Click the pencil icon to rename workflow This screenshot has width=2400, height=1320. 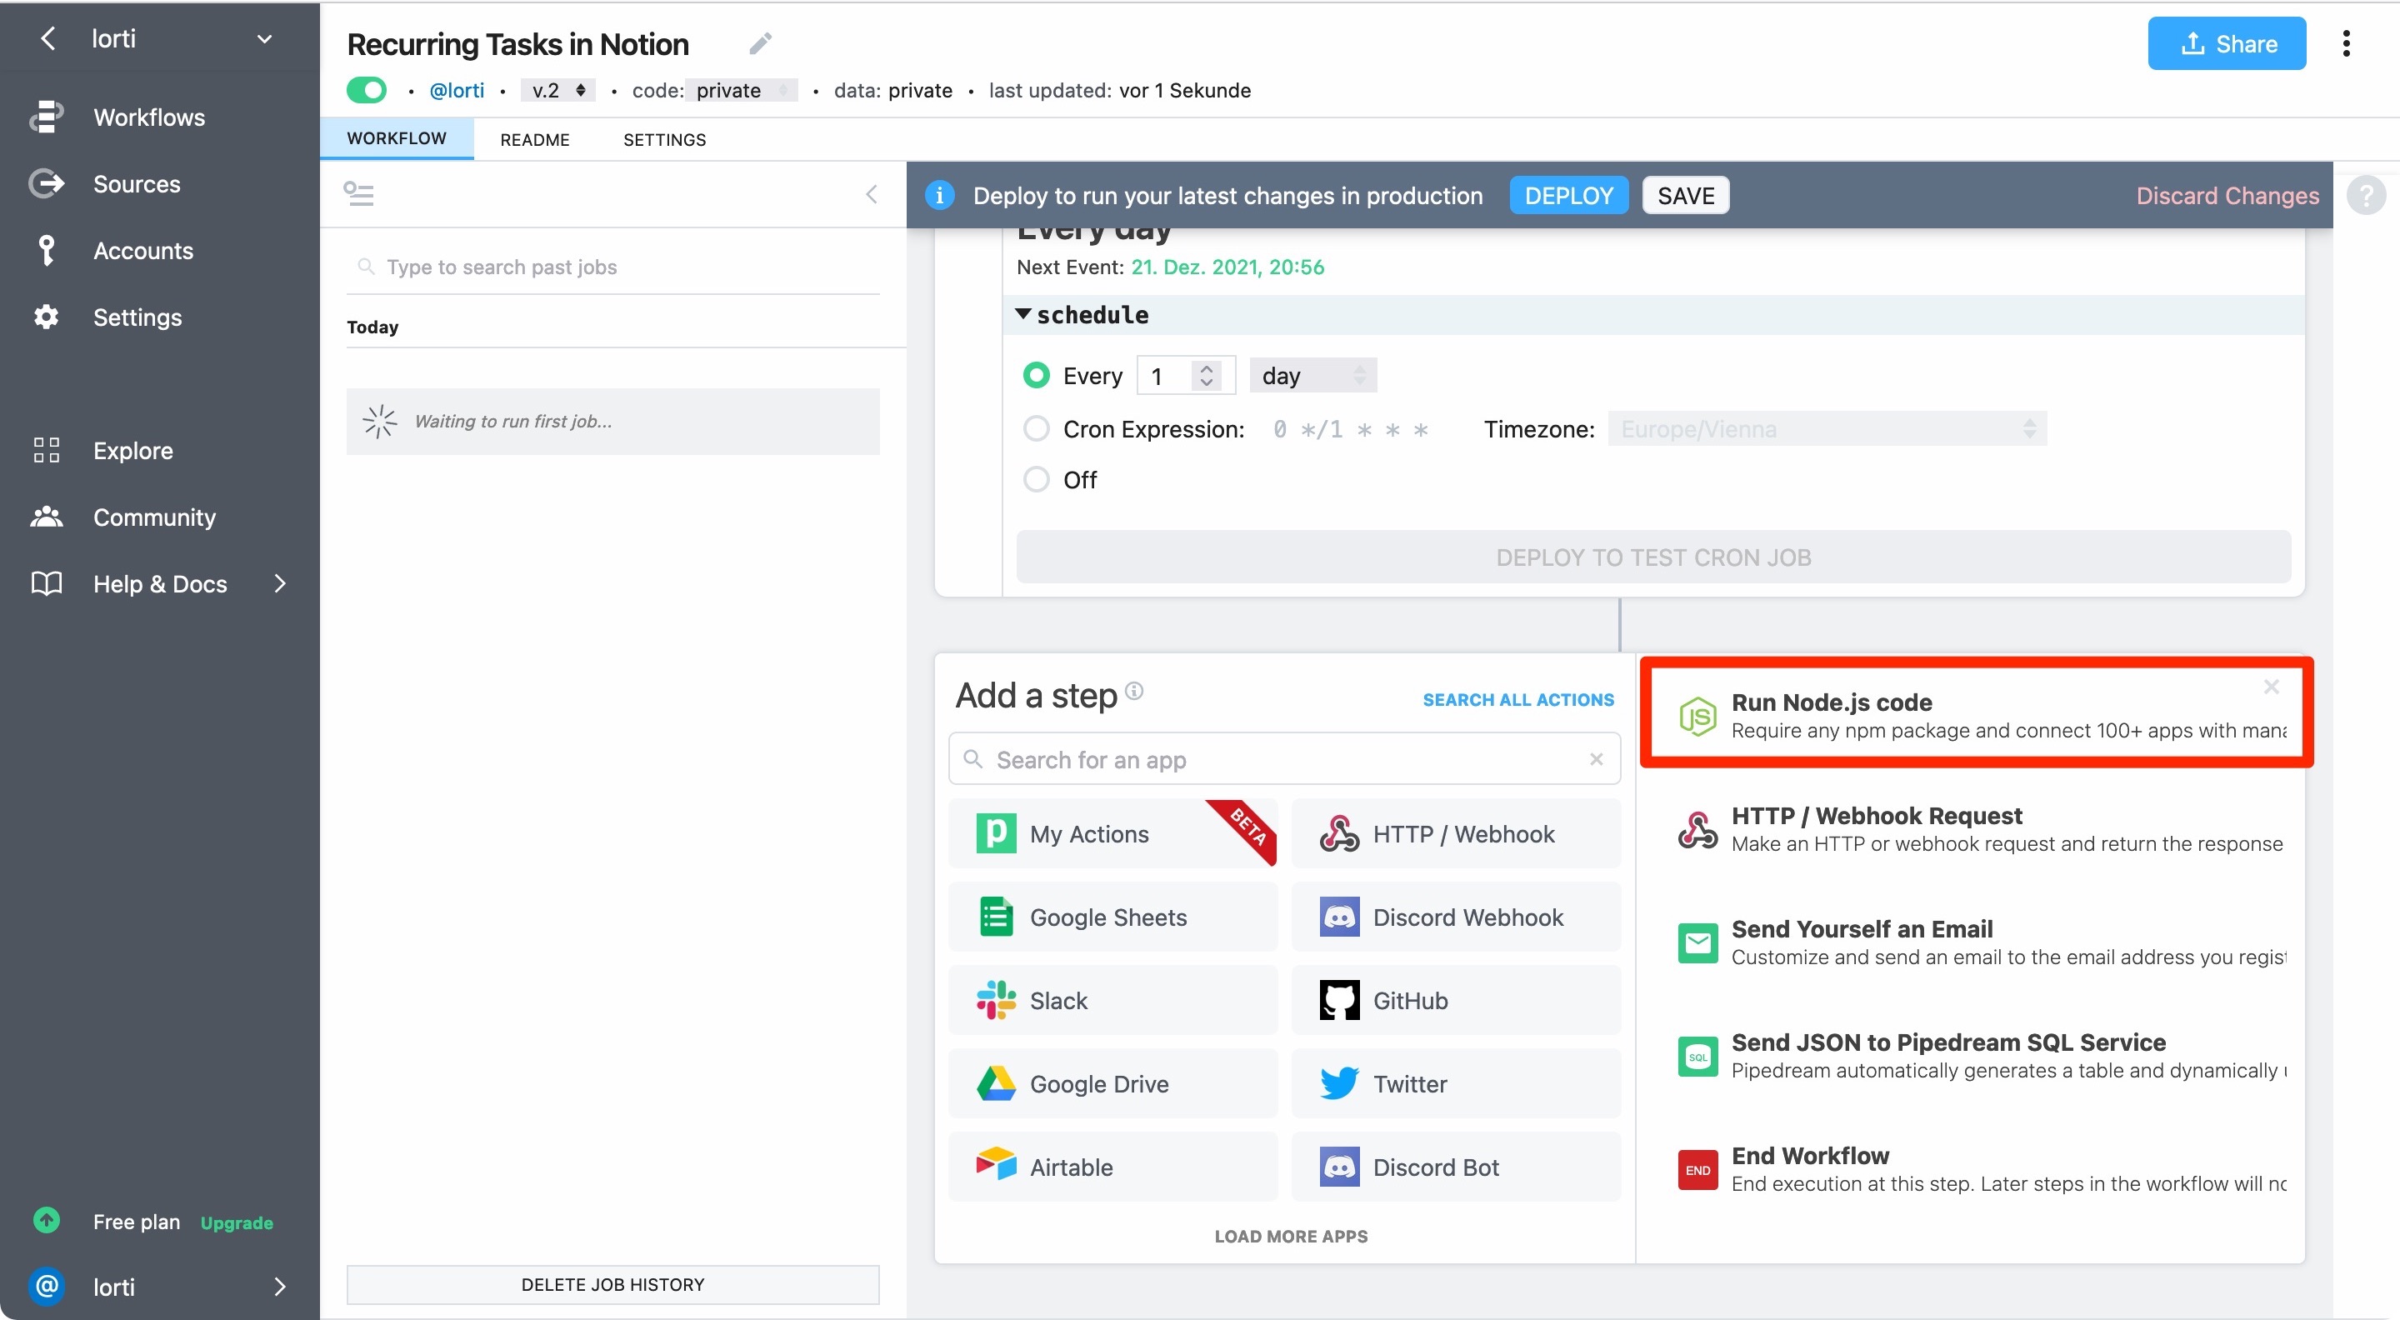point(760,42)
